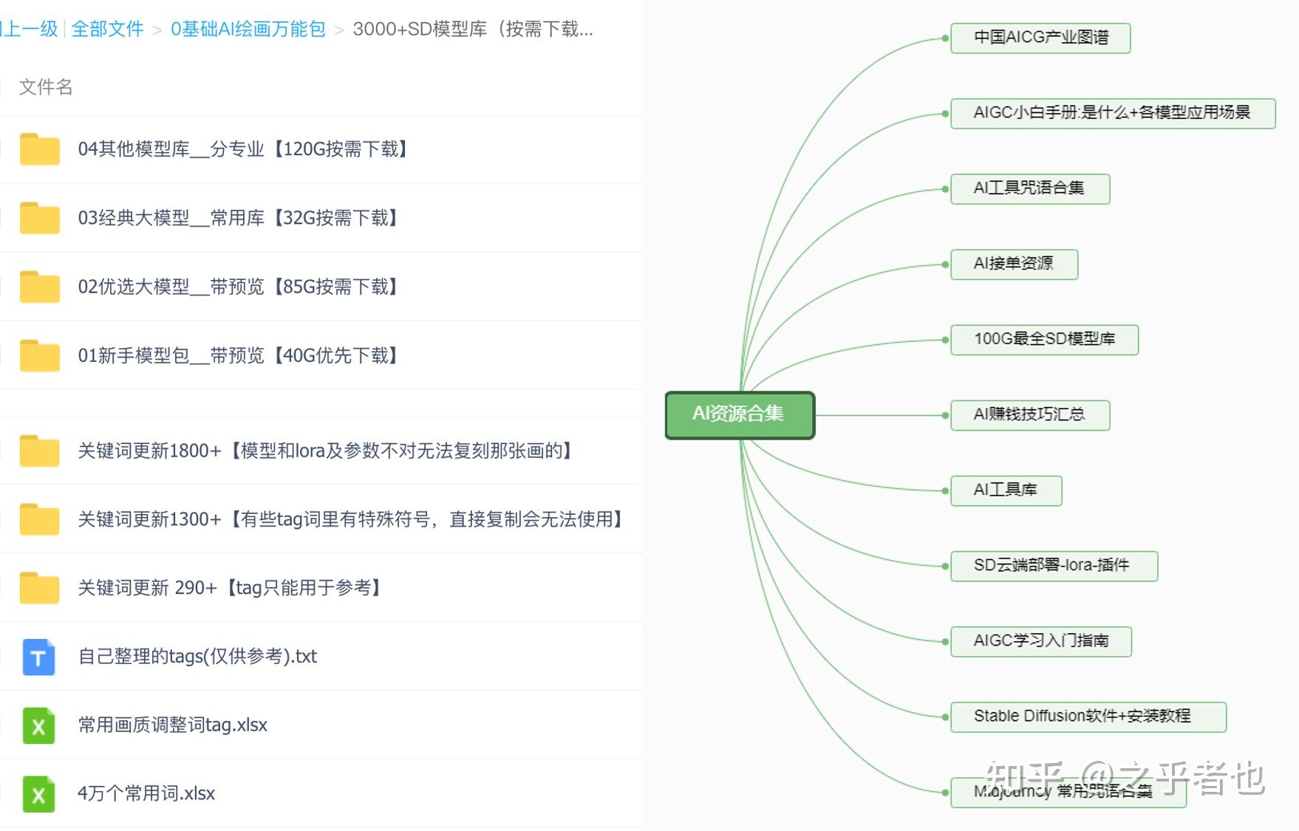Select the AI赚钱技巧汇总 node
This screenshot has height=831, width=1299.
click(1029, 415)
